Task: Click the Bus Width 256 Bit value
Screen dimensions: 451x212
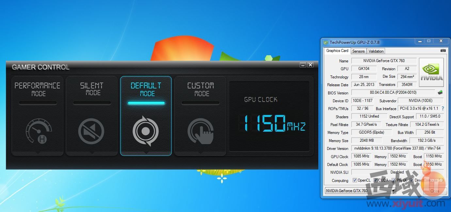Action: point(430,132)
